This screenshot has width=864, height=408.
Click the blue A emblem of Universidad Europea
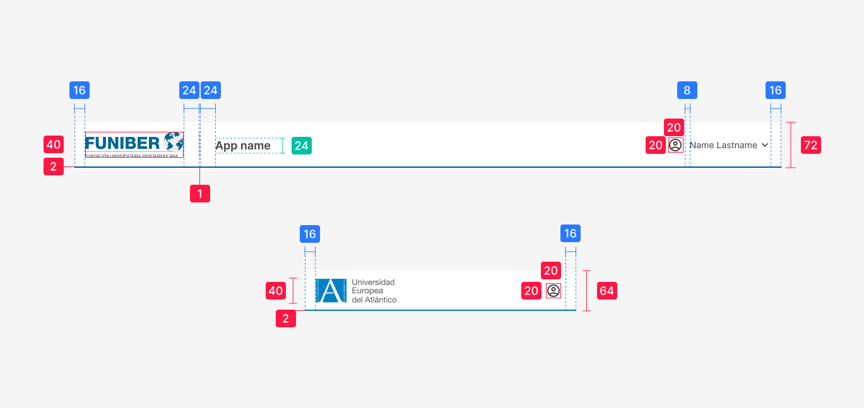coord(331,291)
